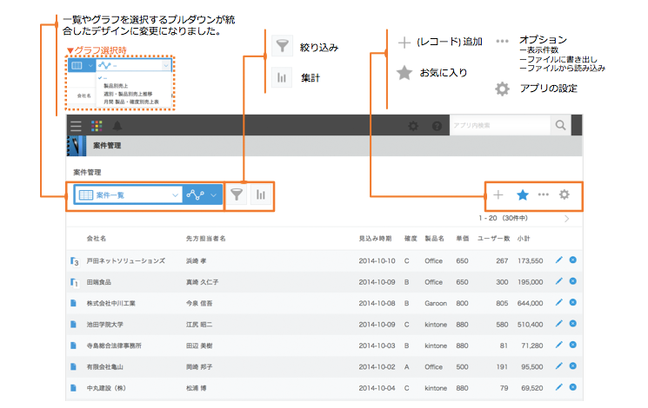Click the help question mark icon
This screenshot has width=648, height=408.
(x=437, y=126)
